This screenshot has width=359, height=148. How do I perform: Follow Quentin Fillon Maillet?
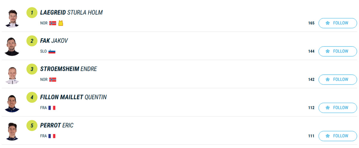pos(337,108)
